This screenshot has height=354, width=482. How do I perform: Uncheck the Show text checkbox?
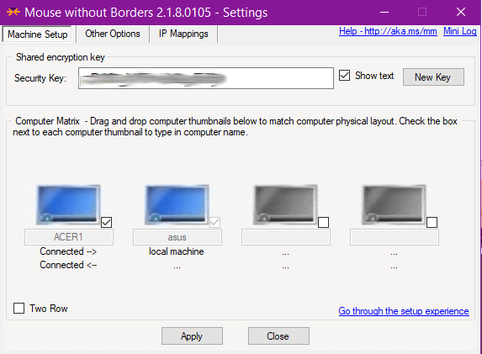click(344, 76)
